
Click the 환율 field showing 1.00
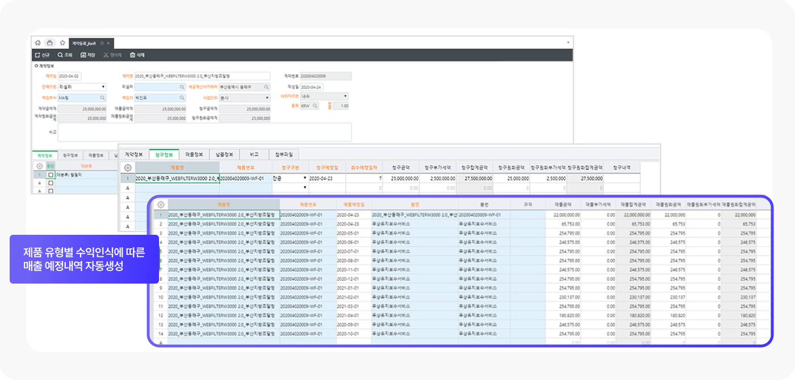[341, 105]
